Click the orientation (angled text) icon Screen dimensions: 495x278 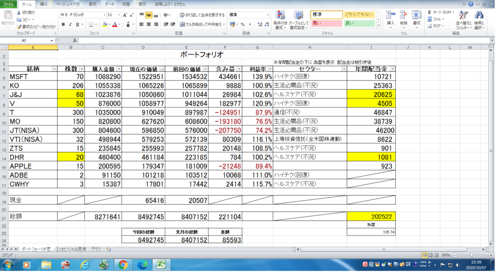coord(166,15)
